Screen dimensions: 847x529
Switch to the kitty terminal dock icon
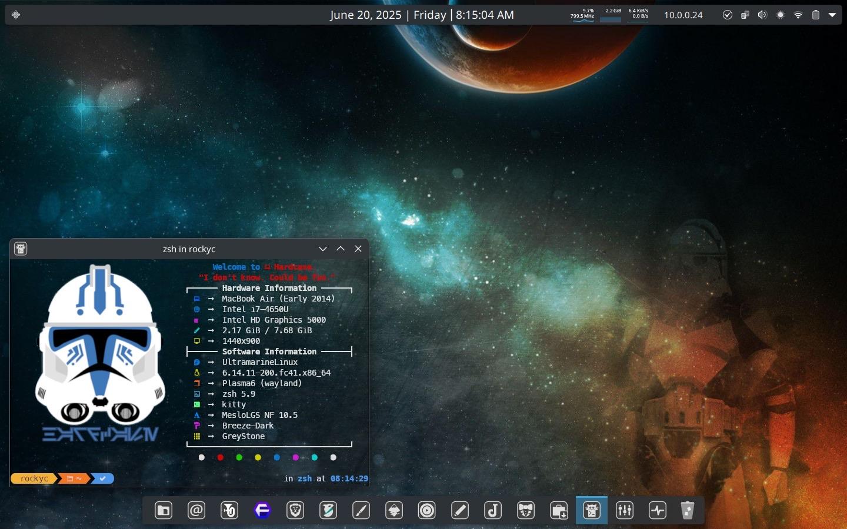coord(592,510)
